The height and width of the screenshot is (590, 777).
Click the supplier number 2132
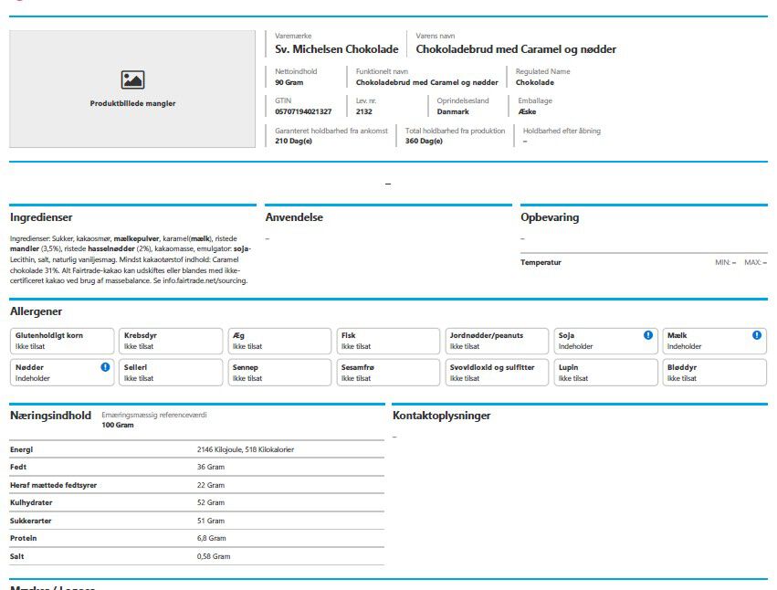click(x=363, y=111)
